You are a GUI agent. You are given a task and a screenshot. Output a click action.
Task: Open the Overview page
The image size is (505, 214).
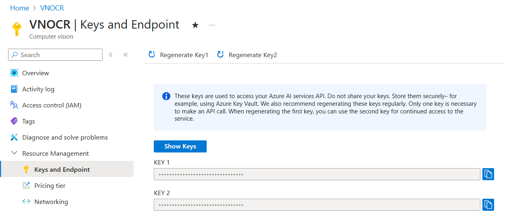pos(36,73)
